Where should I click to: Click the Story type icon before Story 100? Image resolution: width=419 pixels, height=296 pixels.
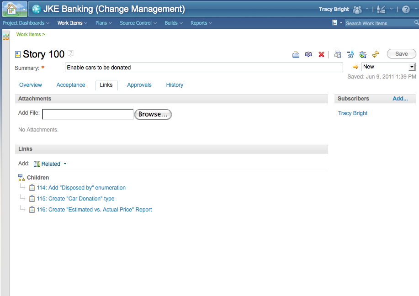(x=18, y=54)
